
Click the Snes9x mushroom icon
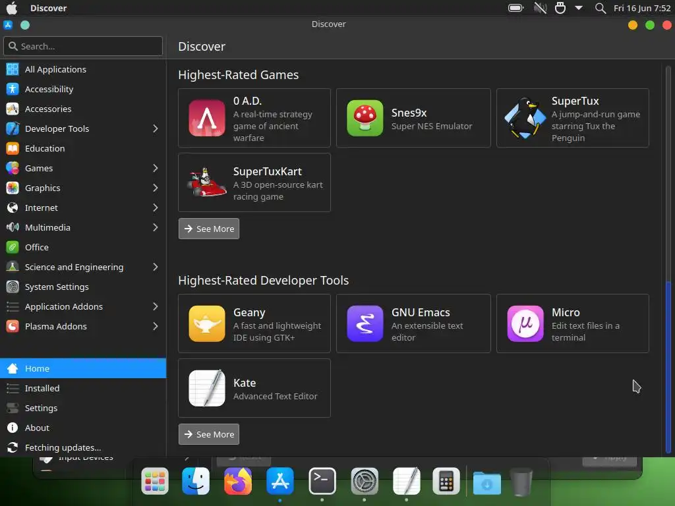click(x=365, y=118)
